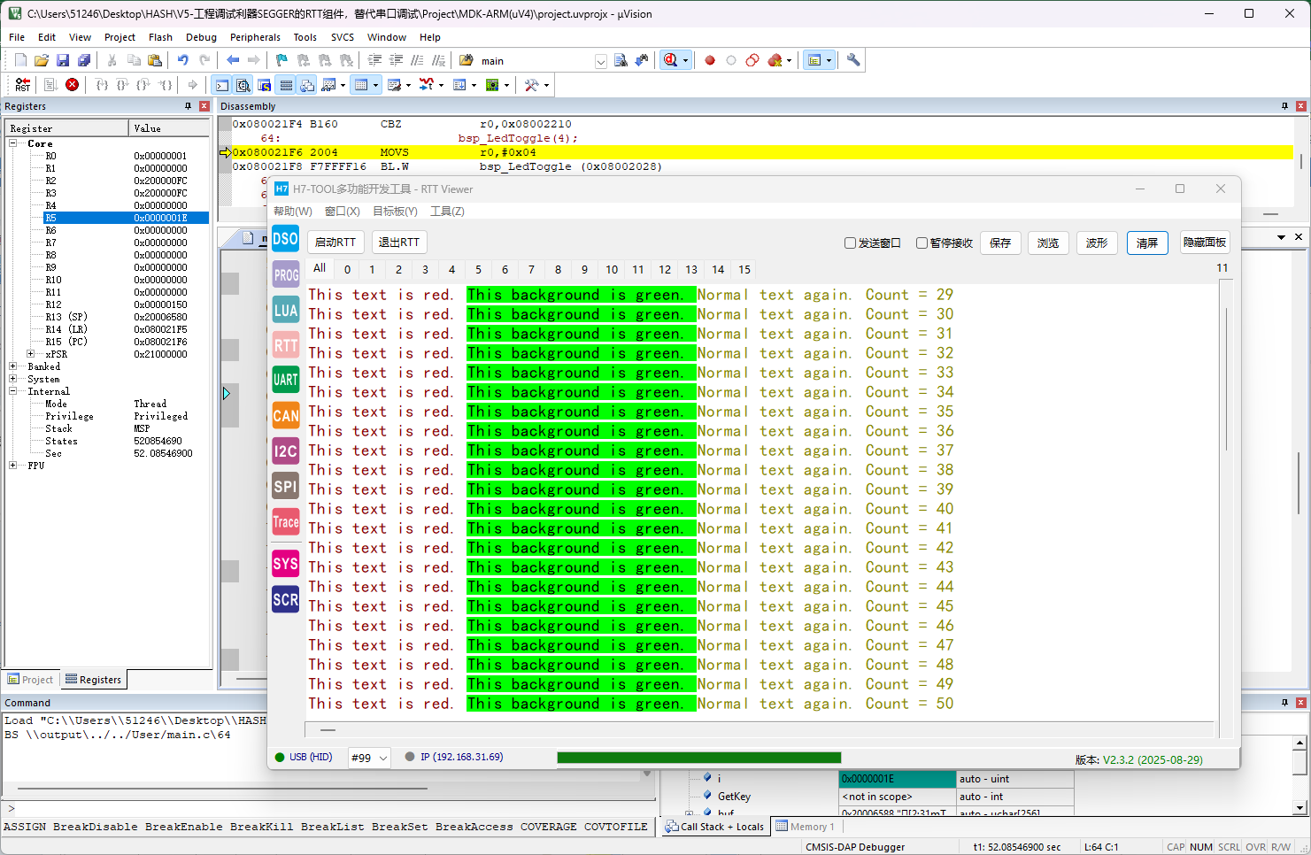Screen dimensions: 1311x855
Task: Select the LUA sidebar icon
Action: pos(285,310)
